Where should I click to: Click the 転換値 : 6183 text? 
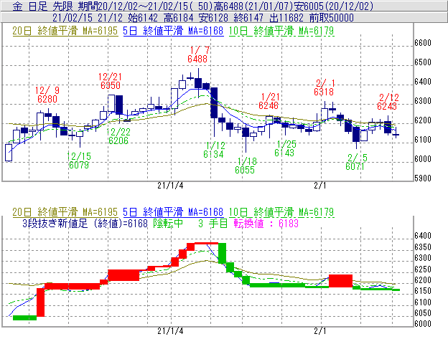266,223
